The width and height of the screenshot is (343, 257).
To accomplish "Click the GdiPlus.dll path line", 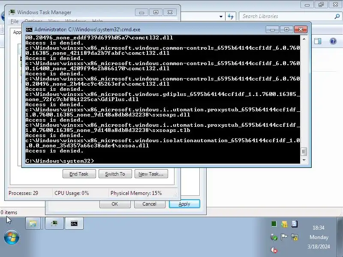I will [162, 97].
